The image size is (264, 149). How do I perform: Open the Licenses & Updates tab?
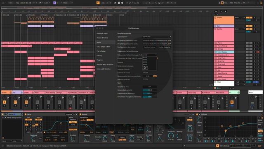(104, 69)
